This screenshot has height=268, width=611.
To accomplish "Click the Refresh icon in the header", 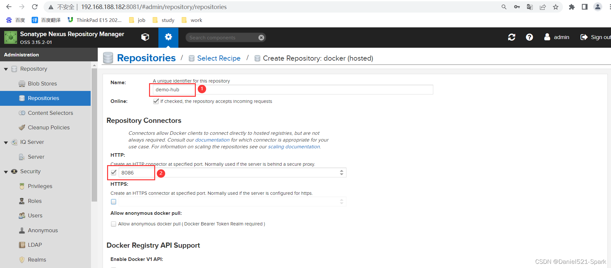I will pos(511,37).
